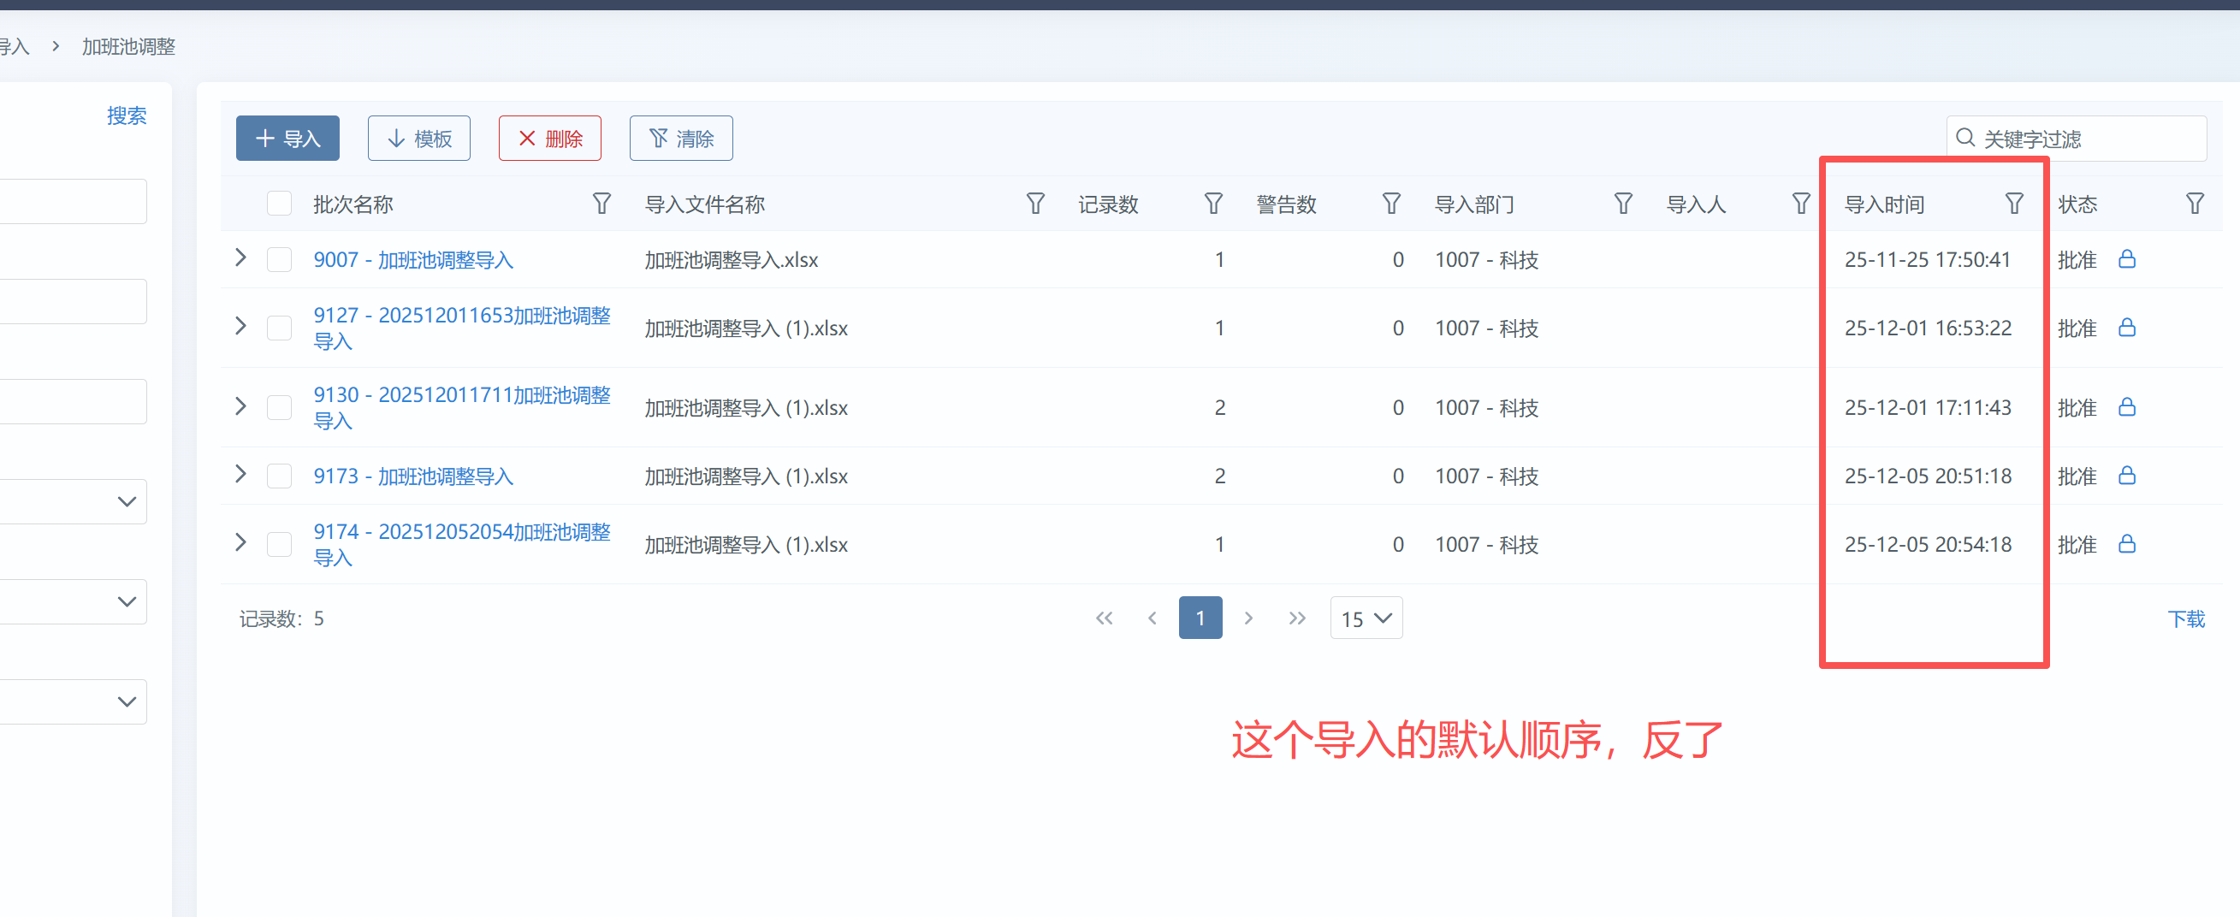Screen dimensions: 2240x917
Task: Open the filter for 记录数 column
Action: (x=1213, y=204)
